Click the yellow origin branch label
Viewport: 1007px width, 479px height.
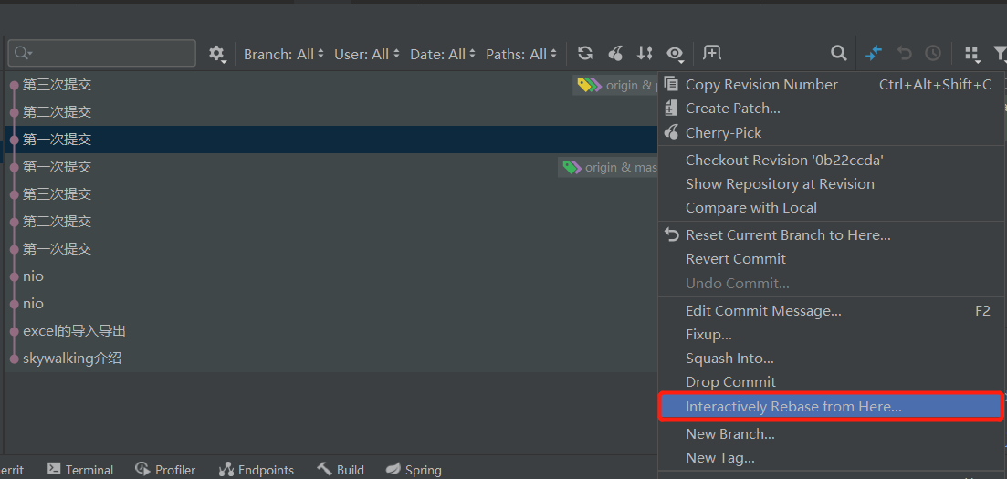tap(616, 86)
